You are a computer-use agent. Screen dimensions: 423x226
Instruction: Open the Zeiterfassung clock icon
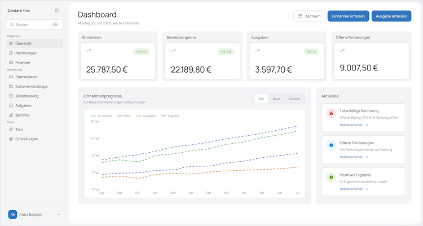(x=11, y=96)
